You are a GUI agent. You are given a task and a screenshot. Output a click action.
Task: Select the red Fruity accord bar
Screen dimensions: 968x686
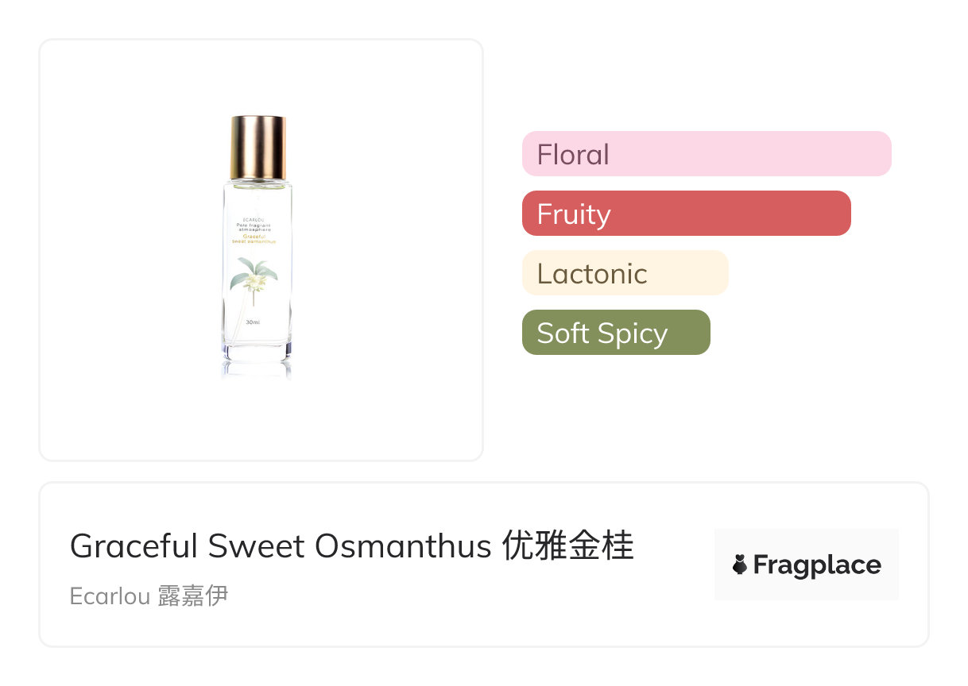coord(686,213)
